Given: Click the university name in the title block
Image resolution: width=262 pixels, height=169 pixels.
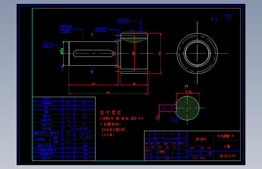Looking at the screenshot, I should (x=225, y=136).
